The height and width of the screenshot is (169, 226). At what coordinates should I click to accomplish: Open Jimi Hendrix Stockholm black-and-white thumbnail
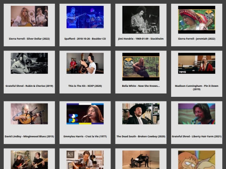click(141, 20)
